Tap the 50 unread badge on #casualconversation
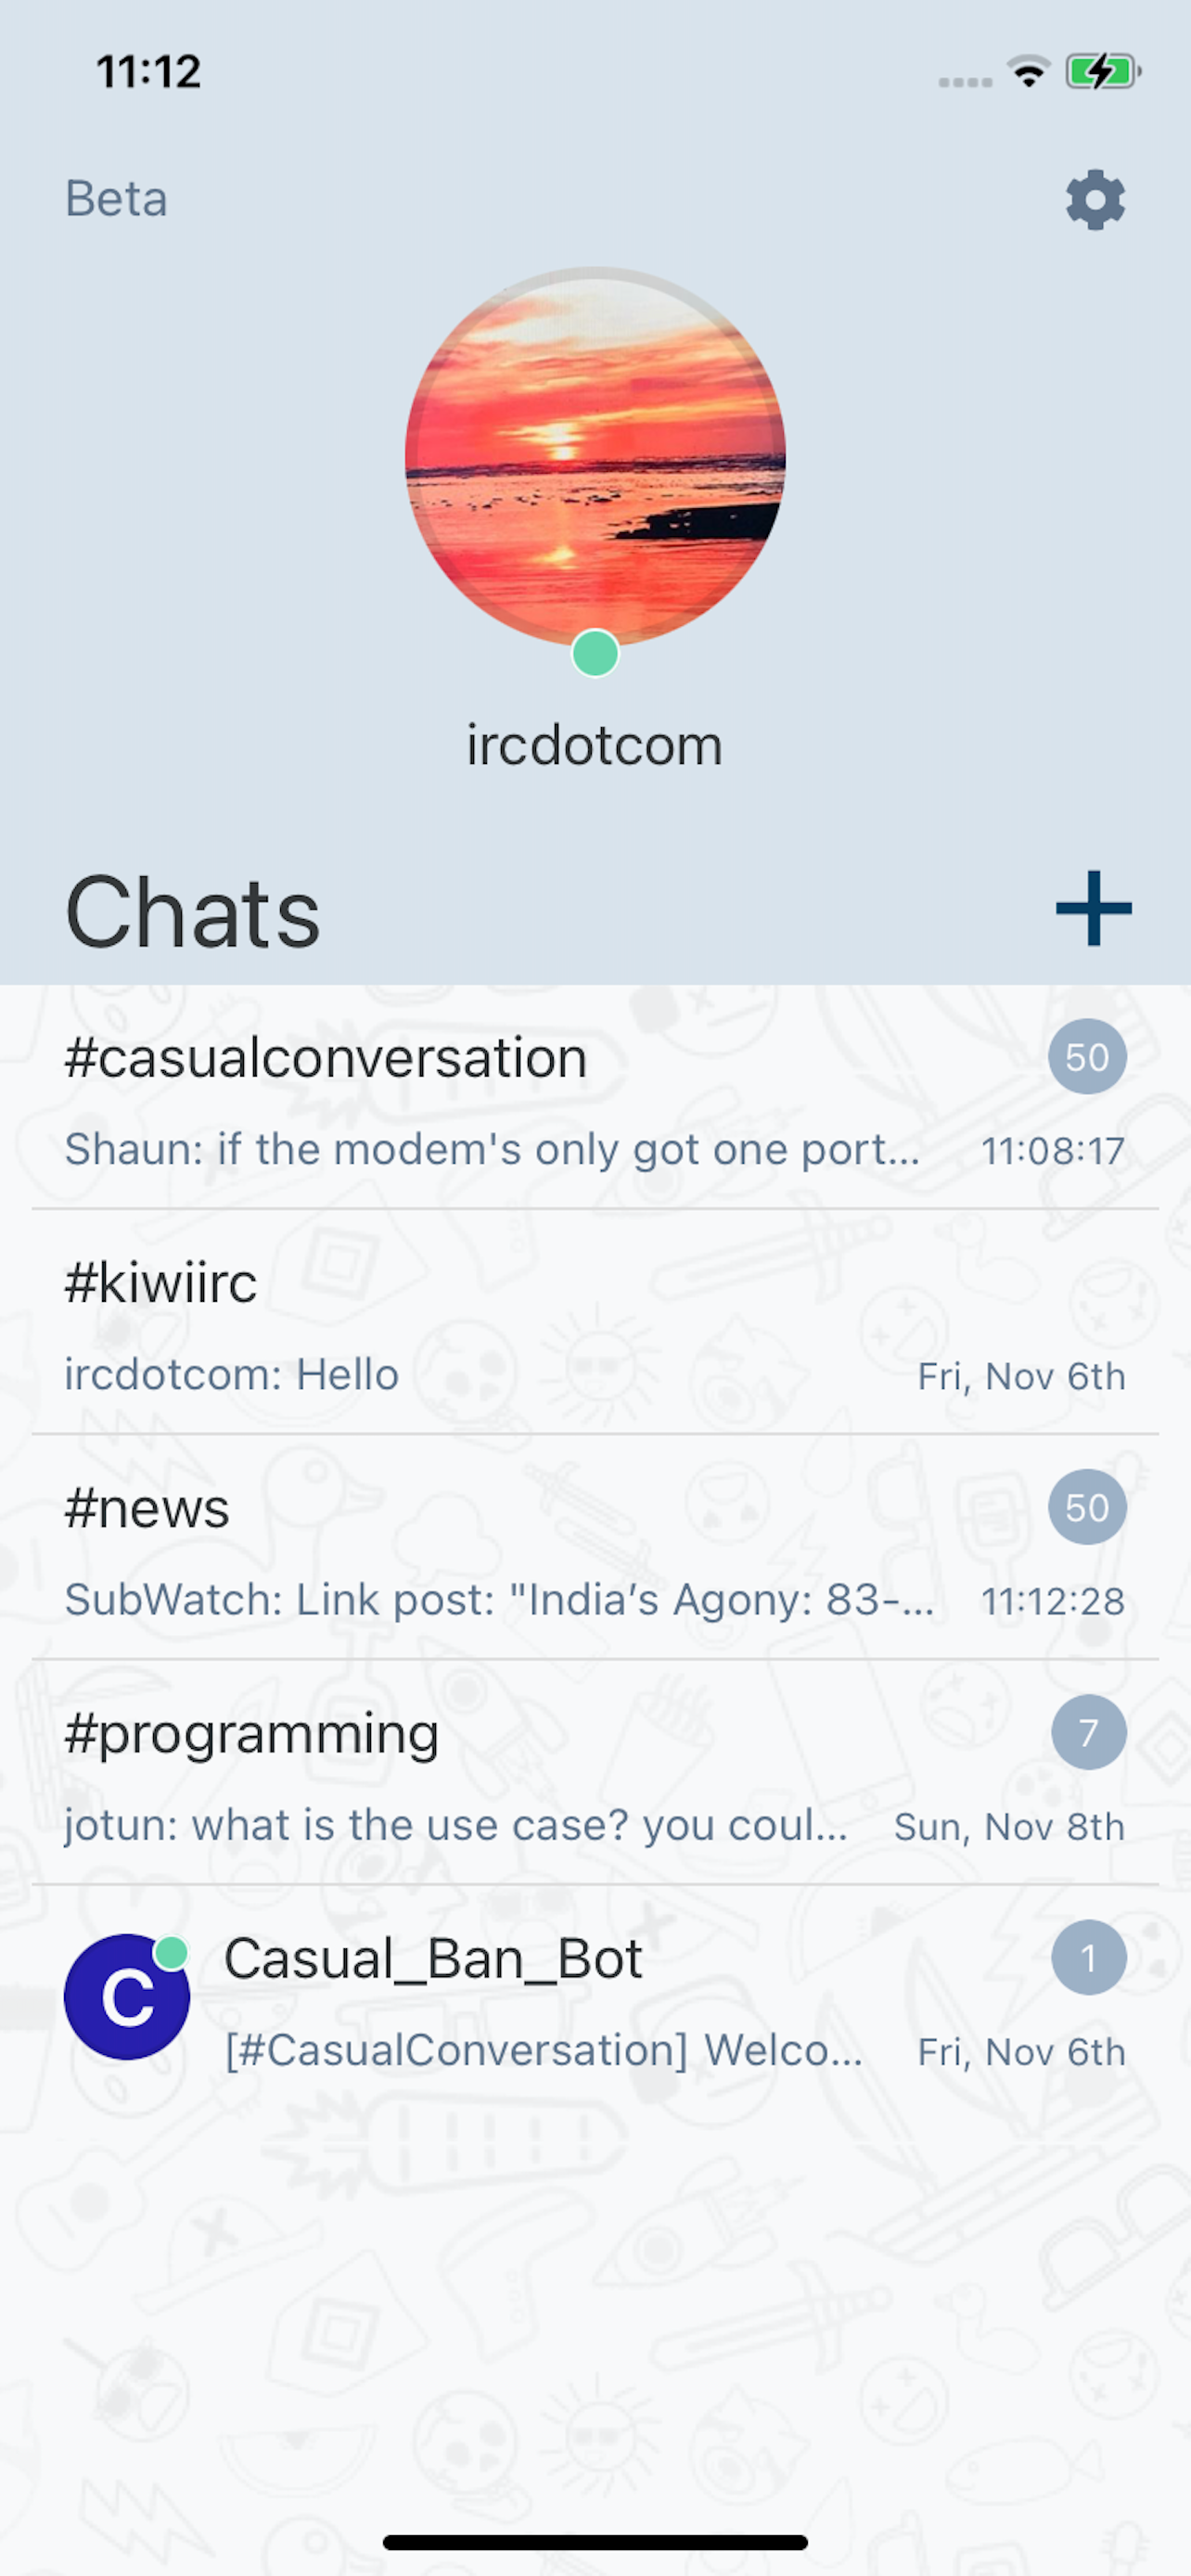Image resolution: width=1191 pixels, height=2576 pixels. (x=1087, y=1057)
